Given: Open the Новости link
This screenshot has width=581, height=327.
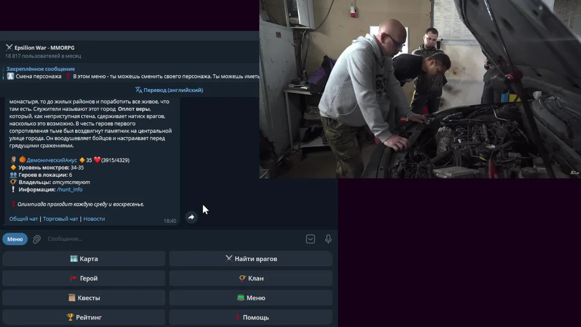Looking at the screenshot, I should 94,219.
